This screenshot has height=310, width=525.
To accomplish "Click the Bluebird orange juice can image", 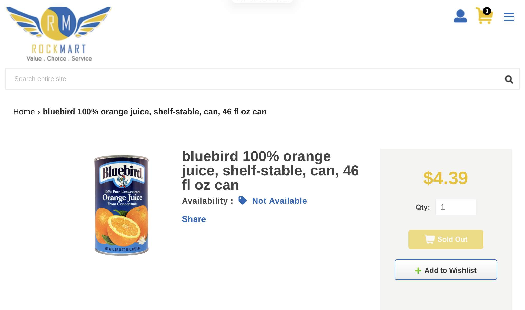I will tap(122, 205).
